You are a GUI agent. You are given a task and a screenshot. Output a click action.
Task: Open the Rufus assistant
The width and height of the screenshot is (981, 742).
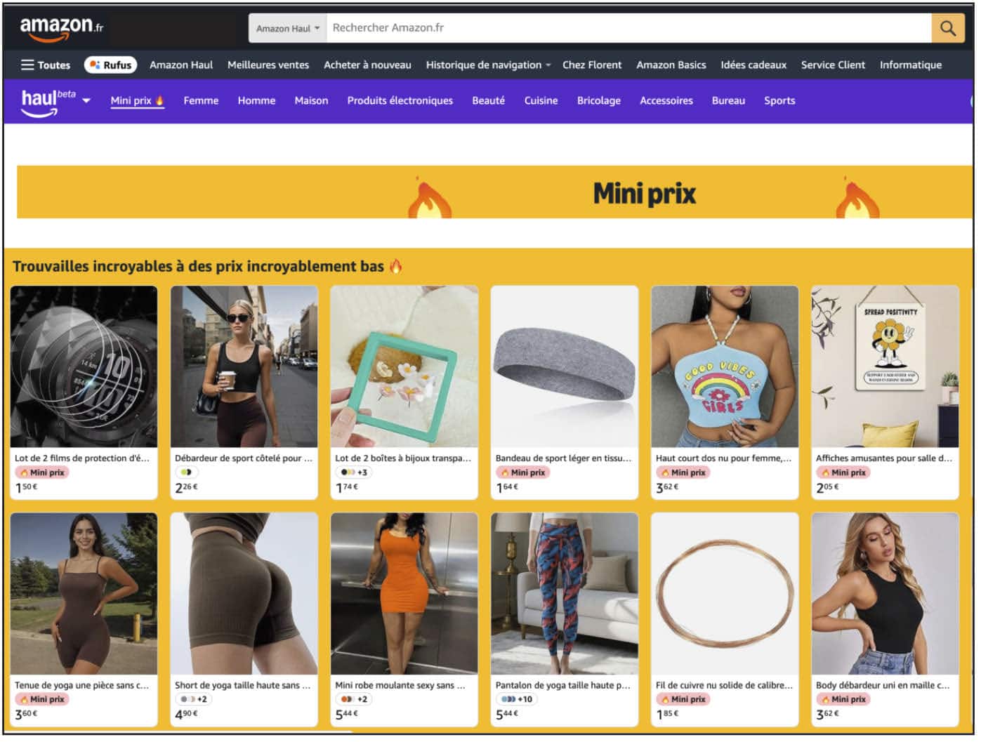111,65
